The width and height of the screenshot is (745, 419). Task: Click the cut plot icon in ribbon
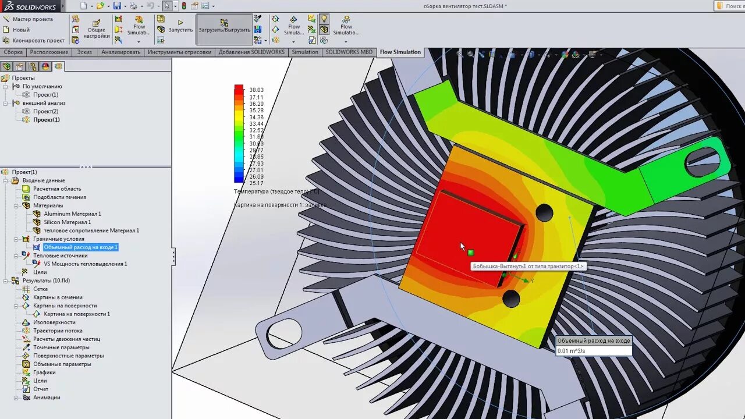[275, 19]
